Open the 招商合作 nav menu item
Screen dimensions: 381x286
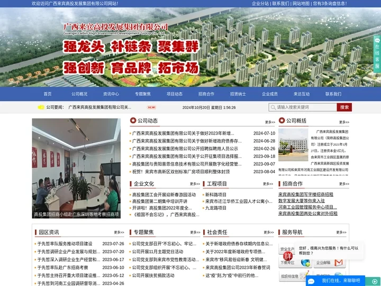tap(206, 94)
